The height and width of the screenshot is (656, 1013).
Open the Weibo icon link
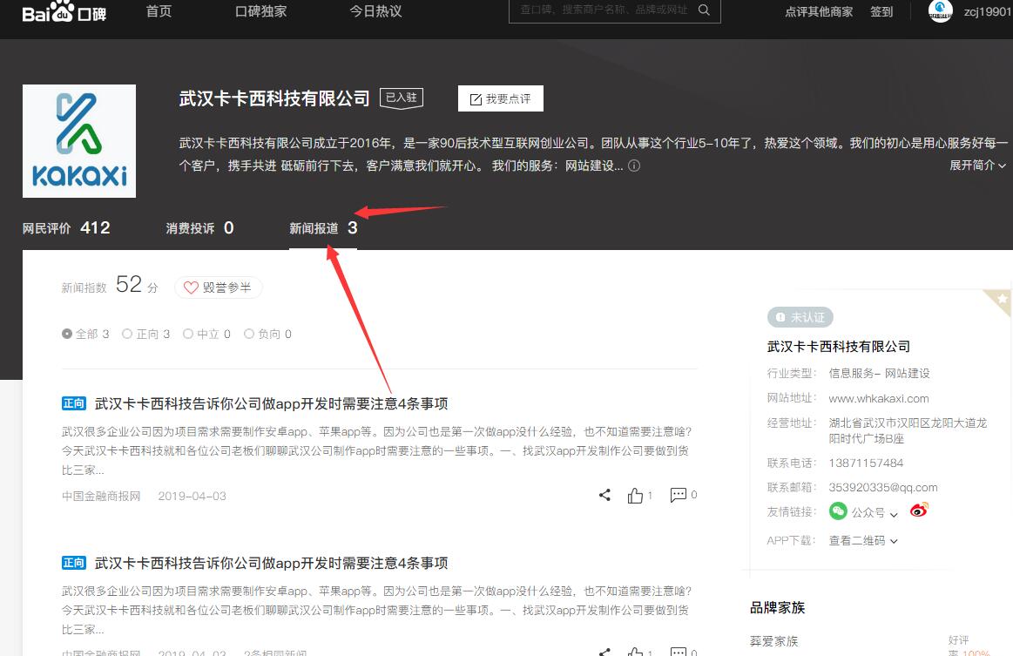point(919,511)
